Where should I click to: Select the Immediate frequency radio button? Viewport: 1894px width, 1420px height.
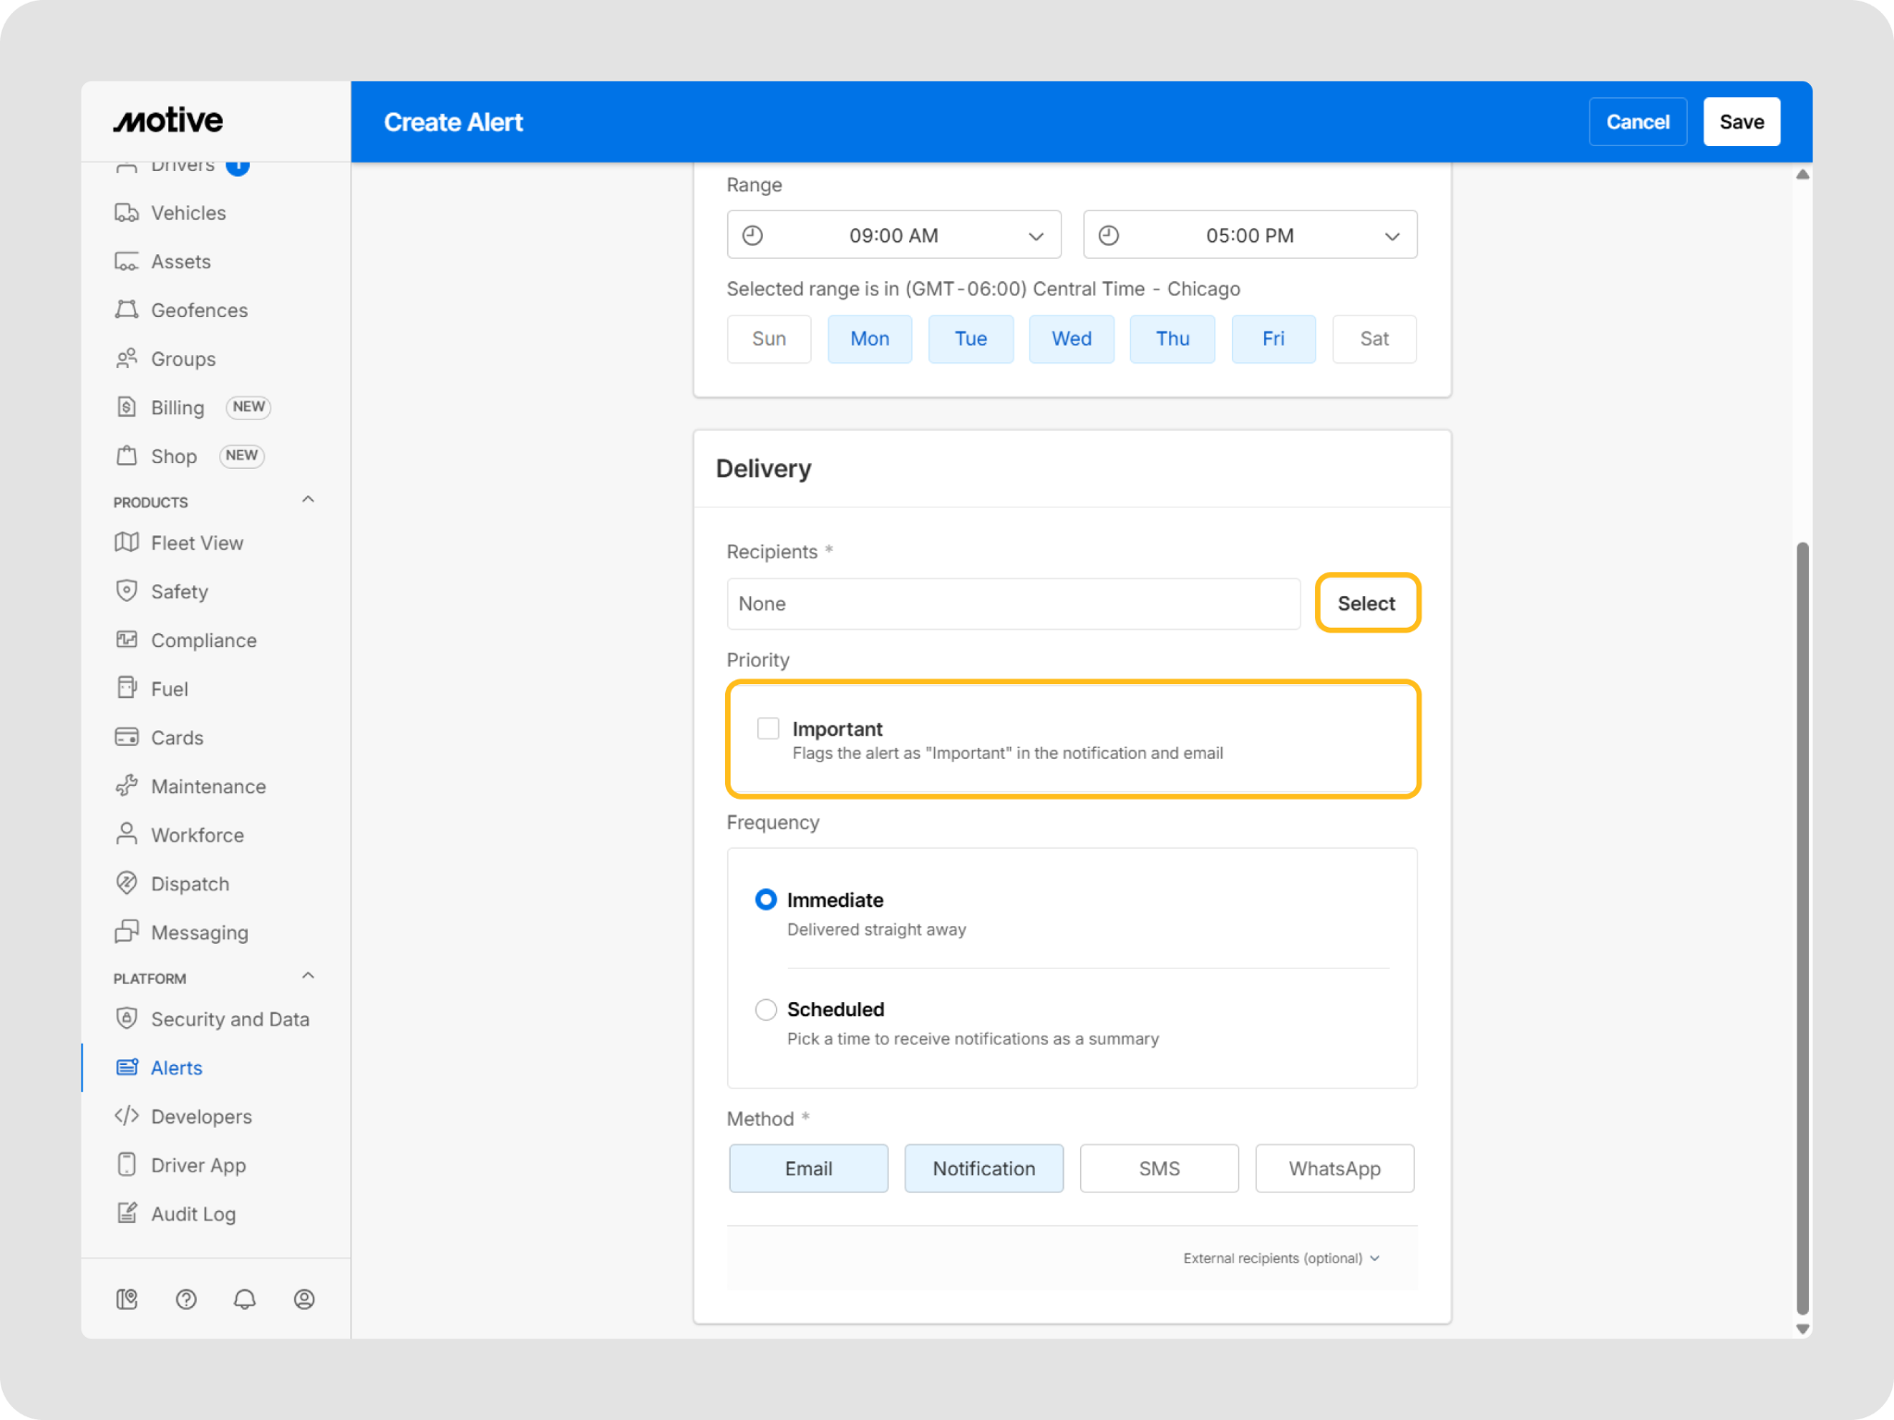click(x=766, y=900)
